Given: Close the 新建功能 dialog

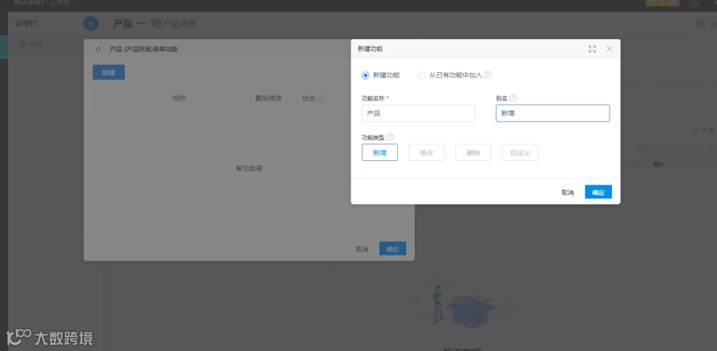Looking at the screenshot, I should 609,49.
